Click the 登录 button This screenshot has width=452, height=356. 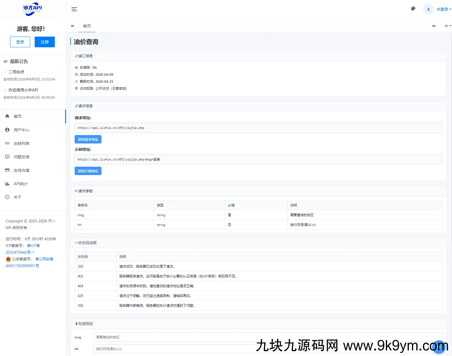(x=20, y=42)
